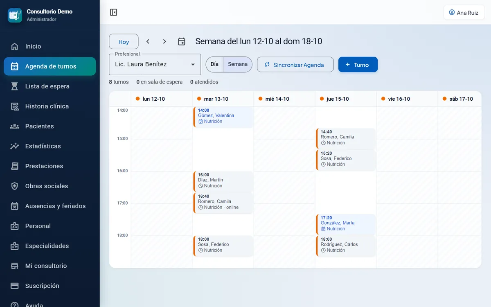Open Obras sociales section
Image resolution: width=491 pixels, height=307 pixels.
click(x=50, y=186)
